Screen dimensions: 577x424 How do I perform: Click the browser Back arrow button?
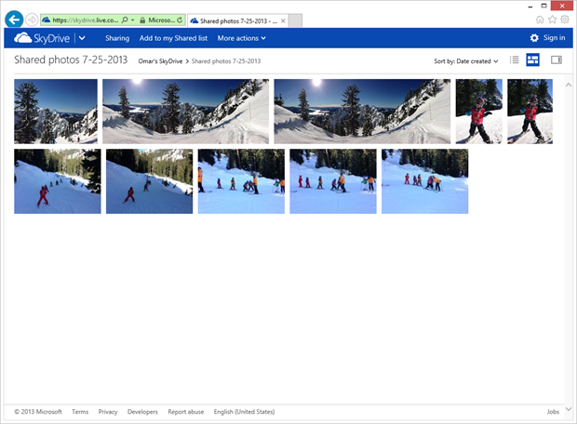[x=14, y=19]
